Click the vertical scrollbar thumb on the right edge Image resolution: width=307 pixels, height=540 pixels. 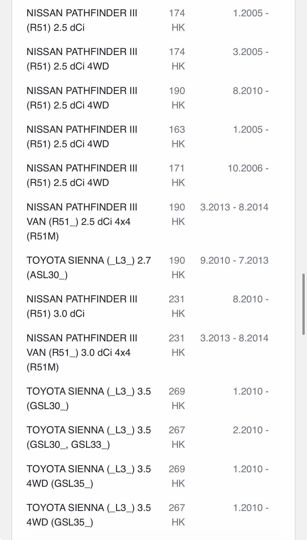point(303,304)
